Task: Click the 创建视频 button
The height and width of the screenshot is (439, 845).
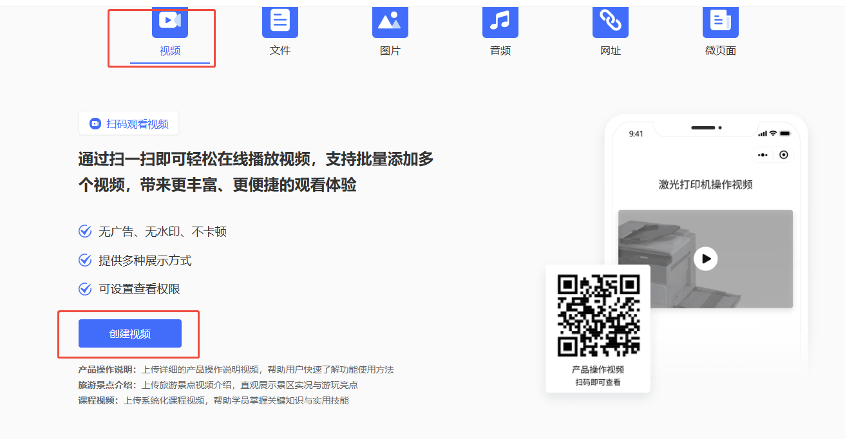Action: tap(130, 333)
